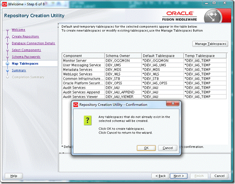Select the WebLogic Services row
The image size is (235, 184).
[x=144, y=74]
